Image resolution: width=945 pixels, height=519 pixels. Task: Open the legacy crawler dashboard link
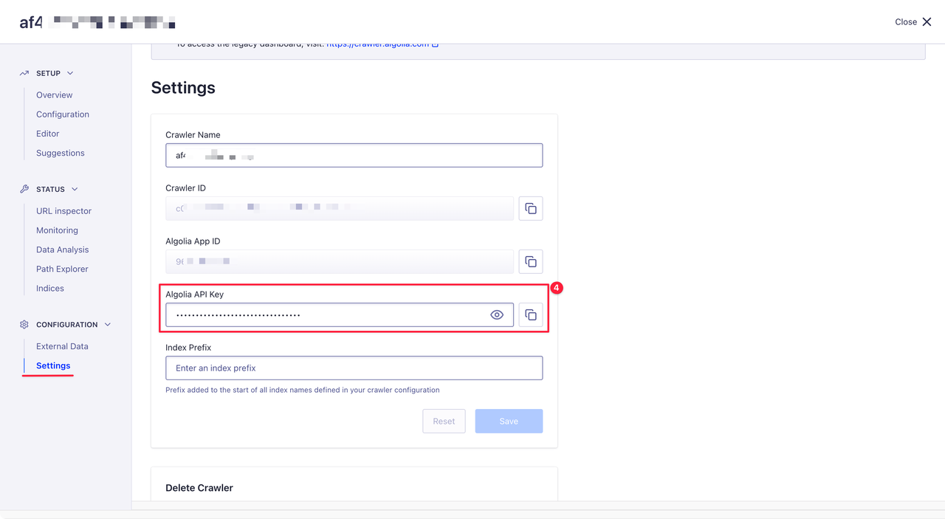coord(382,44)
